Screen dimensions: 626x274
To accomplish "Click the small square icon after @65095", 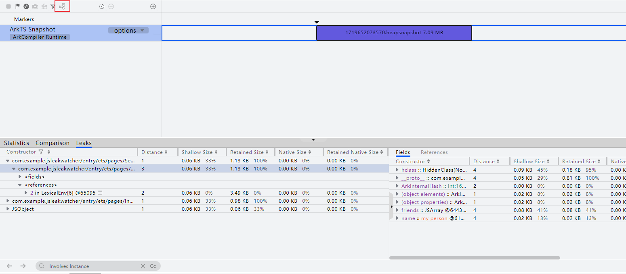I will (100, 193).
